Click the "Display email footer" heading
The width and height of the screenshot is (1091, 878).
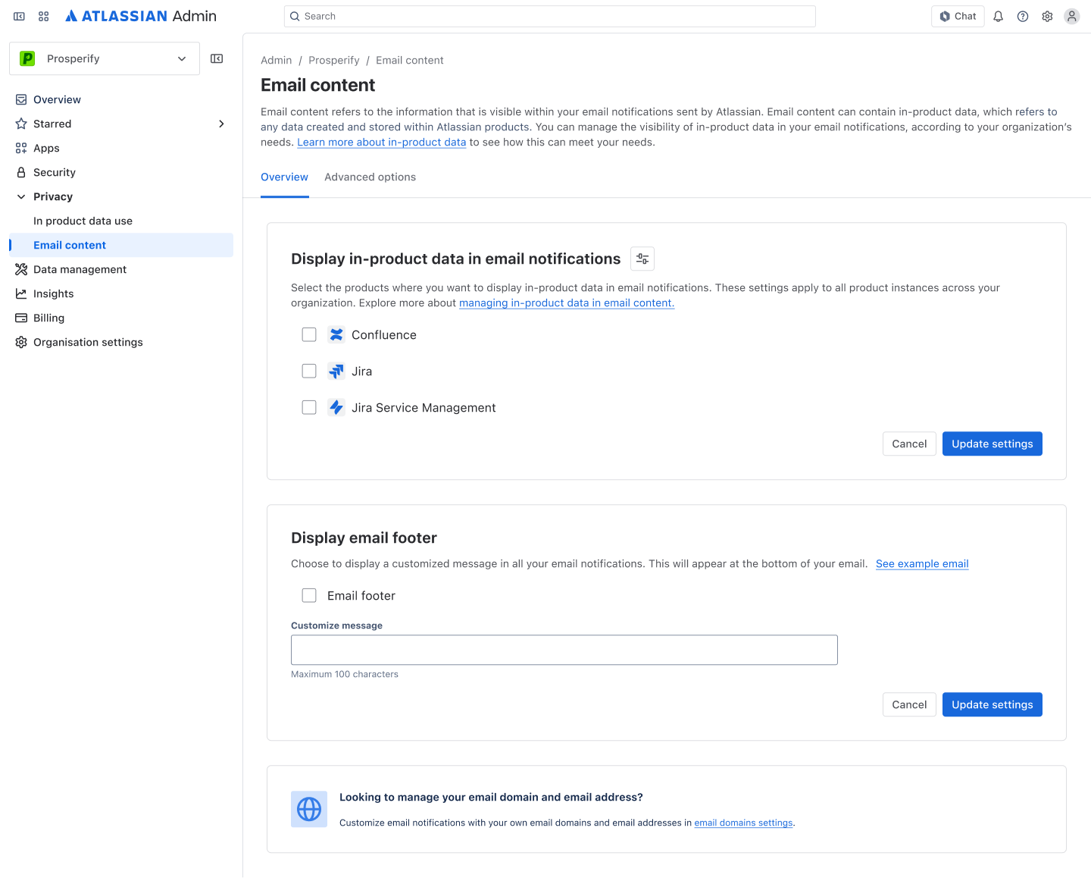(364, 538)
